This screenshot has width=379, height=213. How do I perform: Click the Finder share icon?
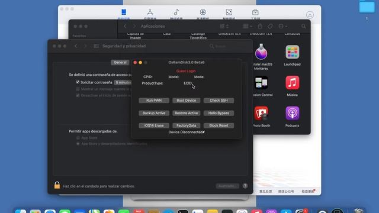point(260,26)
